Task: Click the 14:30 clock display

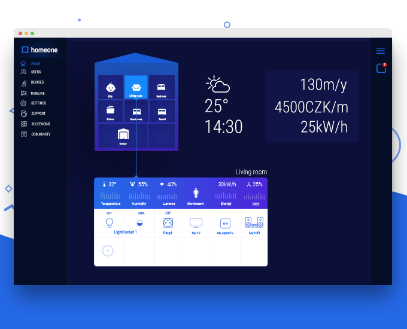Action: [223, 127]
